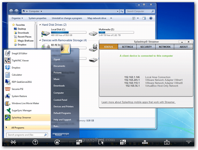Image resolution: width=198 pixels, height=150 pixels.
Task: Switch to the STATUS tab in Splashtop Streamer
Action: 109,47
